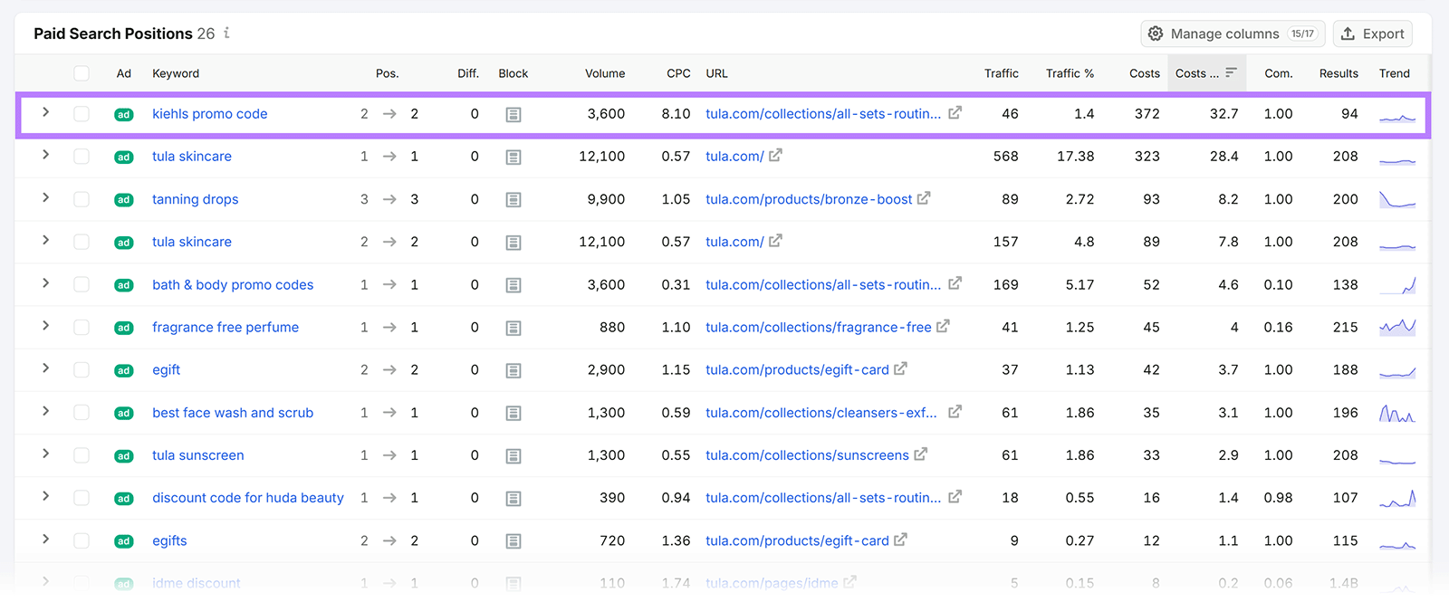This screenshot has width=1449, height=602.
Task: Expand the kiehls promo code row
Action: click(x=45, y=112)
